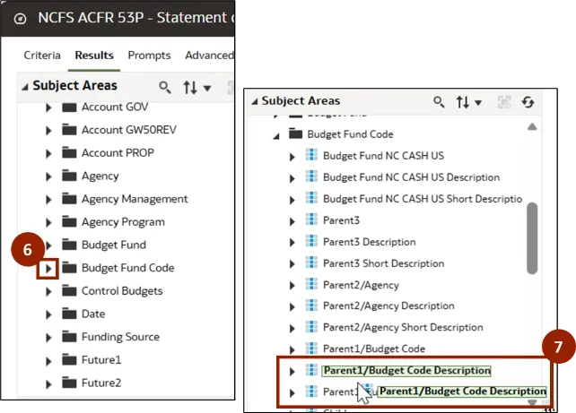Click the Budget Fund NC CASH US column icon
Image resolution: width=576 pixels, height=413 pixels.
311,156
